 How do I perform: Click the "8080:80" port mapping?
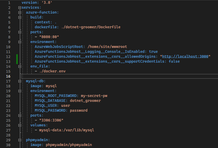click(x=49, y=37)
